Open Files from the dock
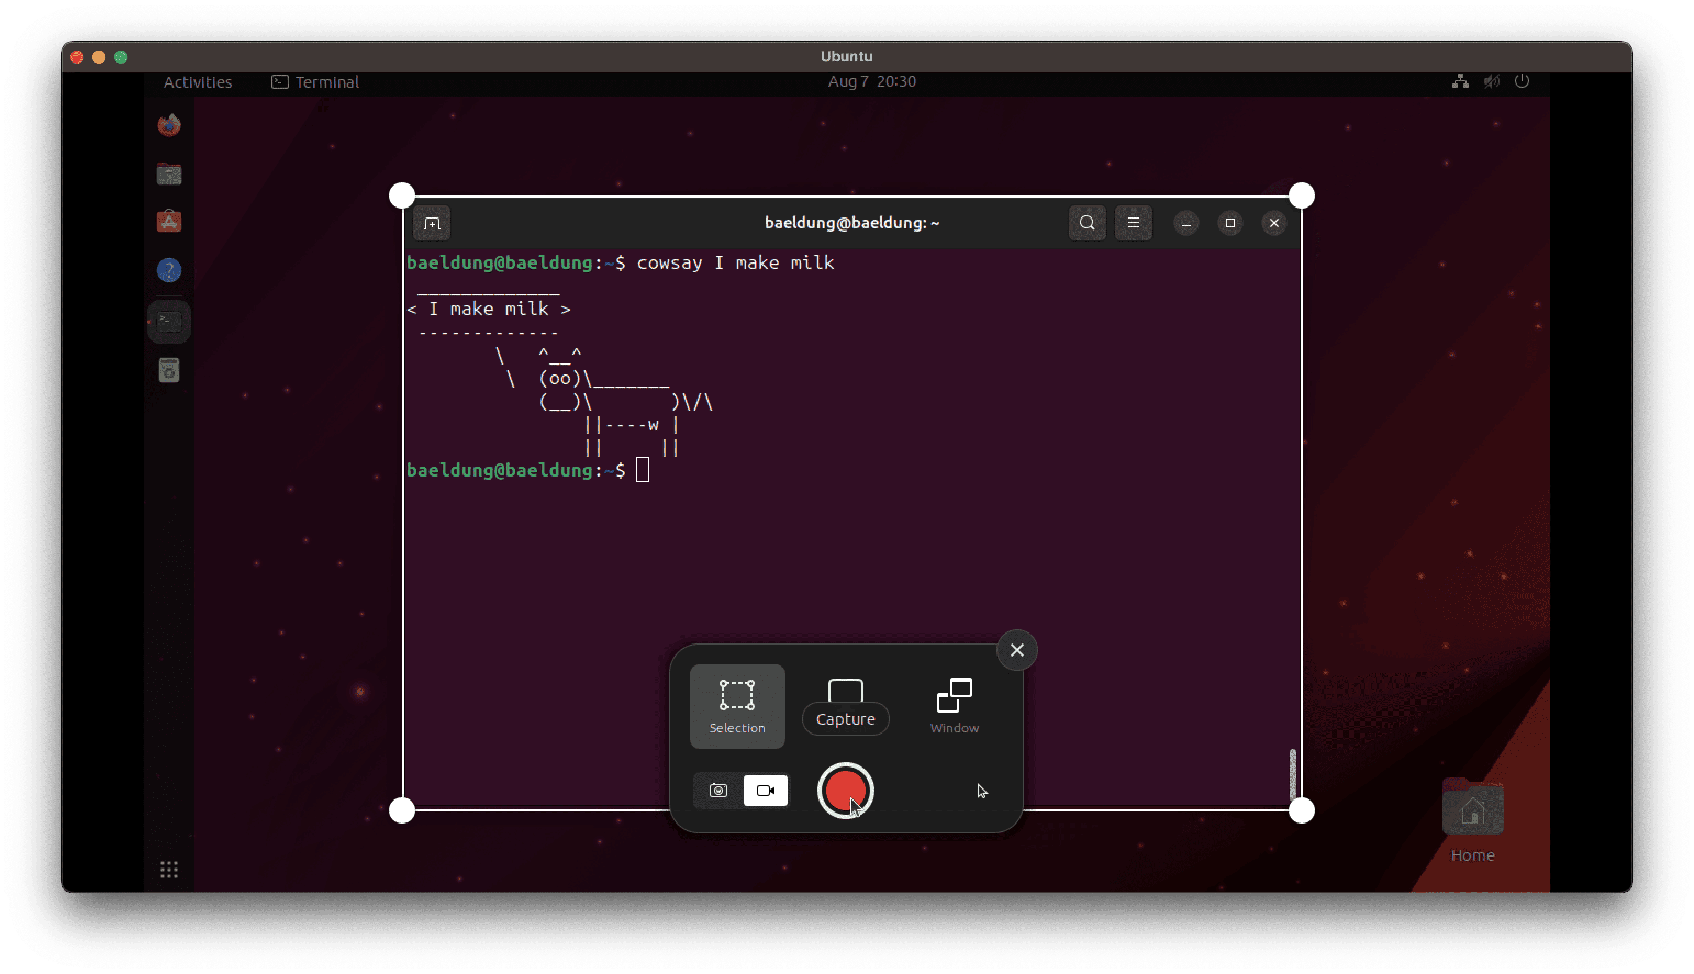1694x974 pixels. (x=169, y=174)
